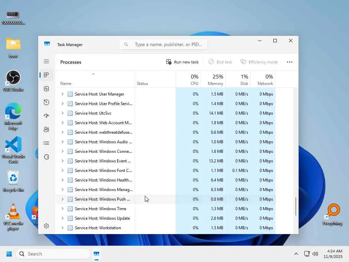The height and width of the screenshot is (262, 349).
Task: Sort processes by Network column
Action: (x=263, y=79)
